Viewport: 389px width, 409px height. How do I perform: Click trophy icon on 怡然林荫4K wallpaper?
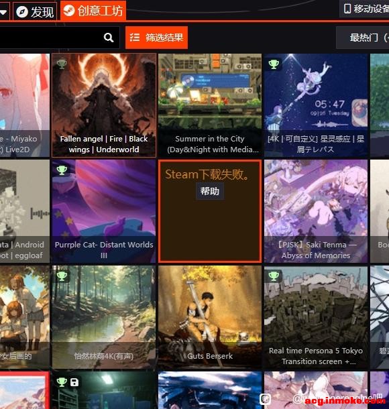[x=62, y=276]
